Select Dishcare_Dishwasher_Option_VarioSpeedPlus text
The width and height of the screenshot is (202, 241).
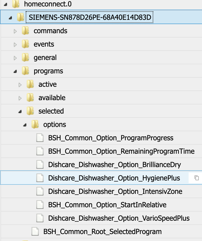click(x=119, y=219)
